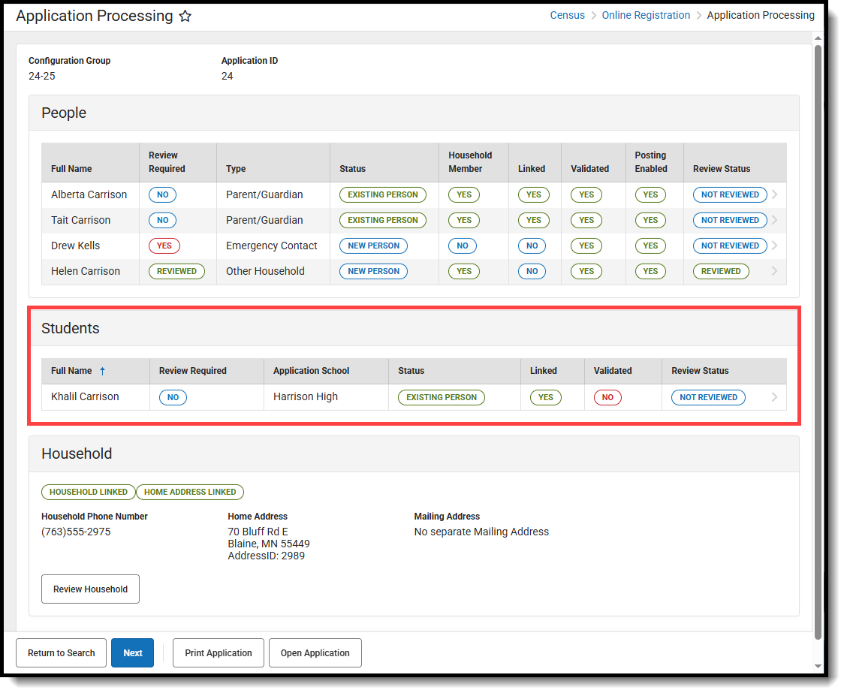Click Khalil Carrison EXISTING PERSON badge
Screen dimensions: 847x696
pyautogui.click(x=442, y=397)
